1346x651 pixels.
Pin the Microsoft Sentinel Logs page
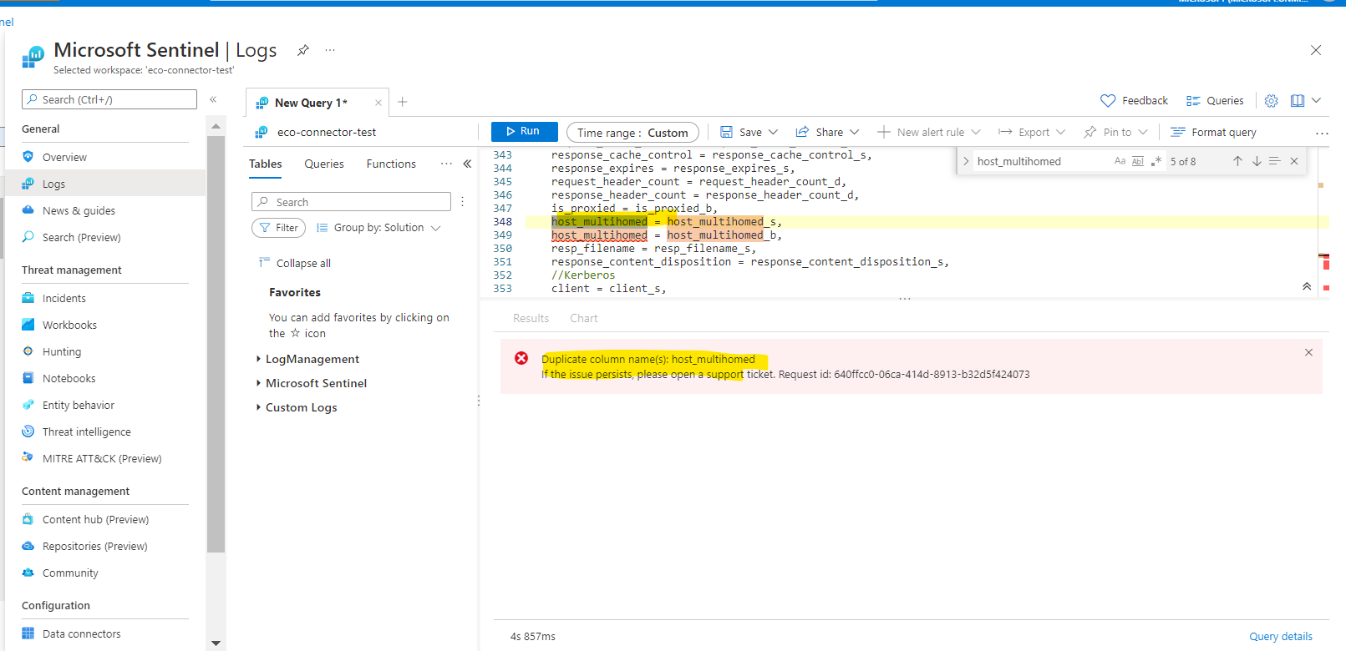point(303,50)
